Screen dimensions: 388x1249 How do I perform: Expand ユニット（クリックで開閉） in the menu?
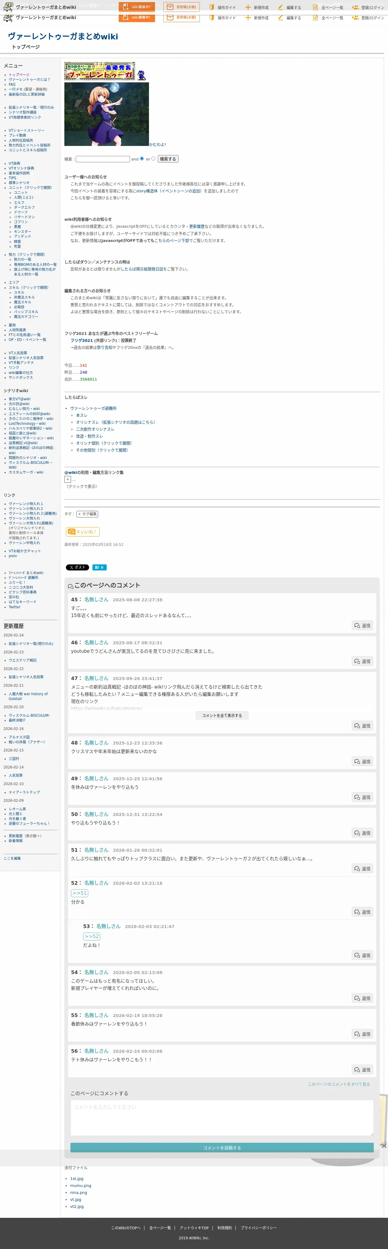pyautogui.click(x=30, y=188)
